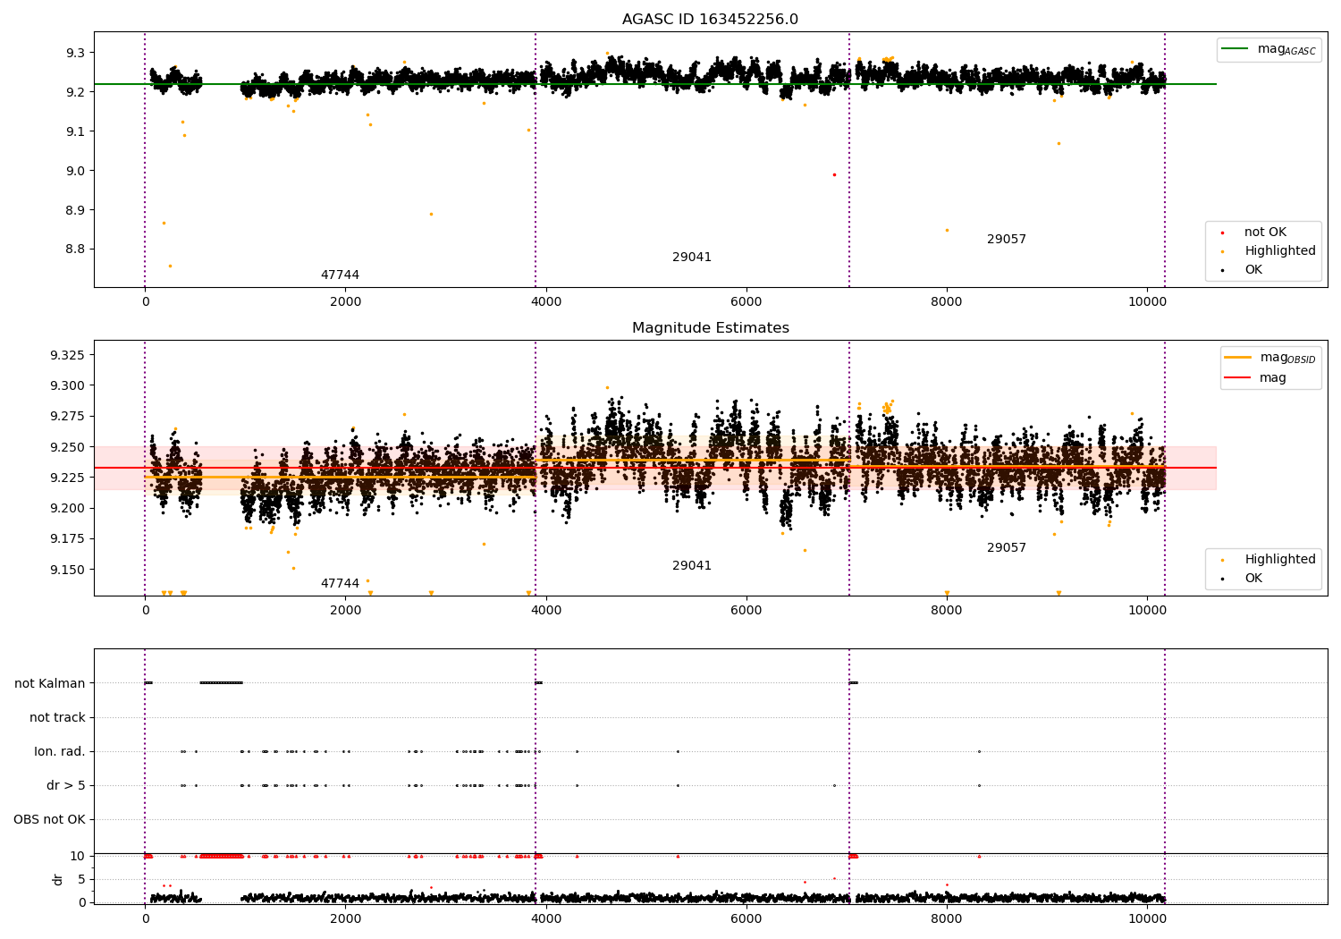Image resolution: width=1341 pixels, height=939 pixels.
Task: Click the 5 tick on the dr axis
Action: pos(81,879)
